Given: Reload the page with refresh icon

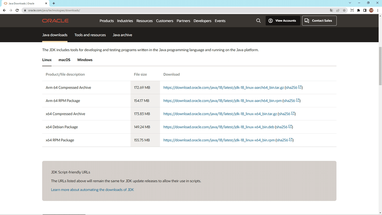Looking at the screenshot, I should coord(17,10).
